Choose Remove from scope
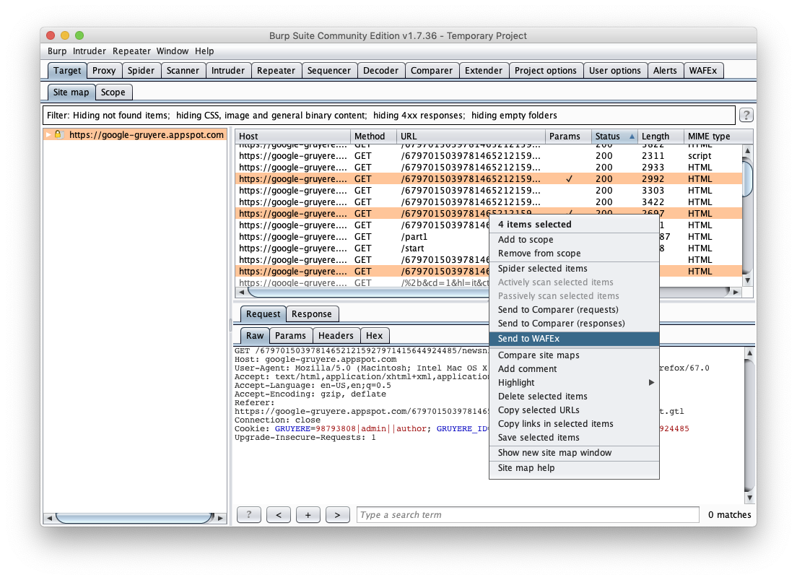This screenshot has width=797, height=580. tap(574, 254)
